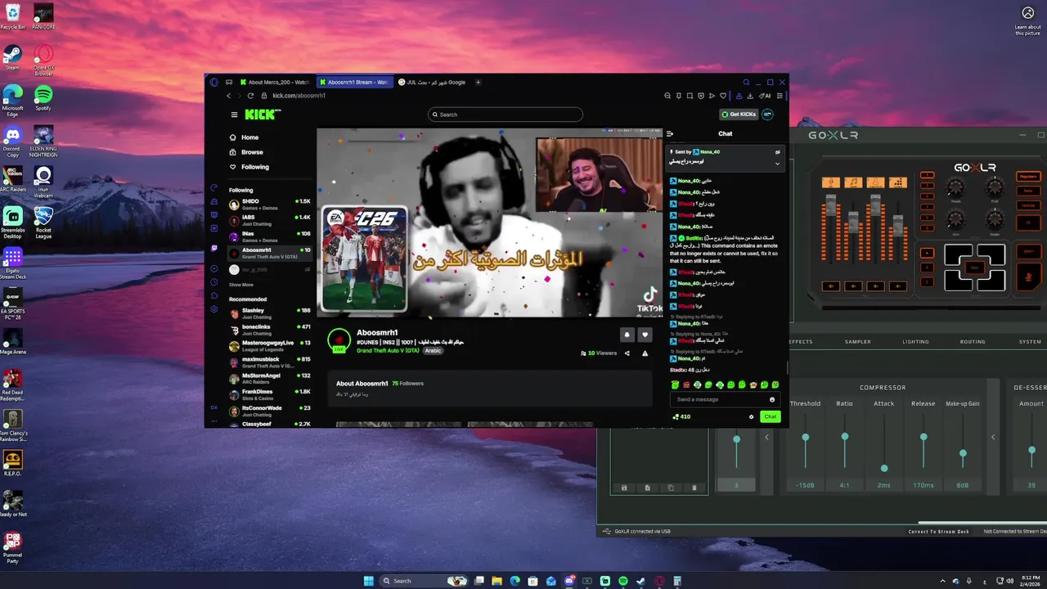Image resolution: width=1047 pixels, height=589 pixels.
Task: Collapse chat panel icon
Action: (670, 134)
